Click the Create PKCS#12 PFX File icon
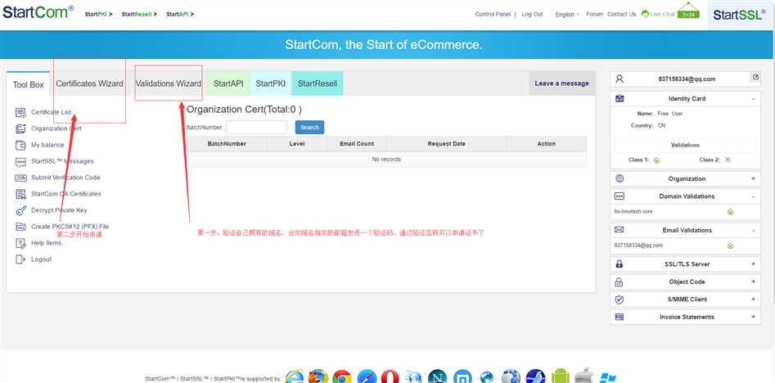 point(20,227)
